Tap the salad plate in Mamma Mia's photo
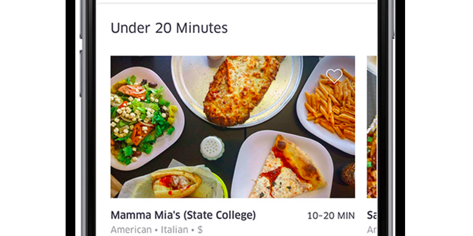 [x=140, y=119]
